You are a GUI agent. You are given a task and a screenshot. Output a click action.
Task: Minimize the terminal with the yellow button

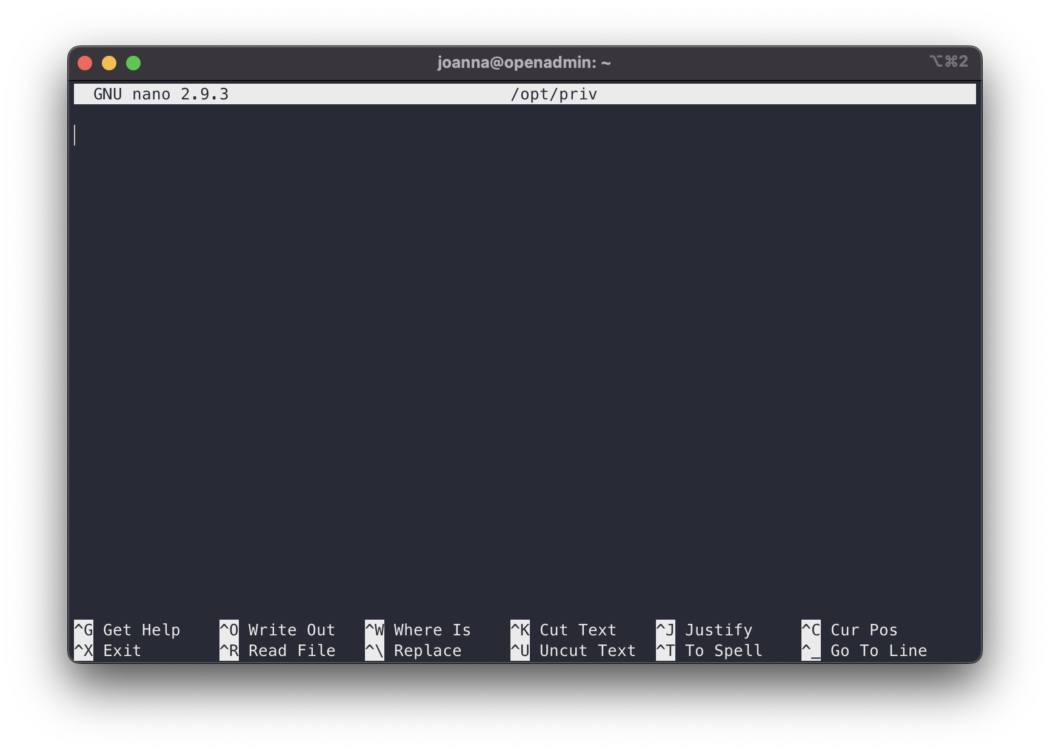click(x=109, y=63)
